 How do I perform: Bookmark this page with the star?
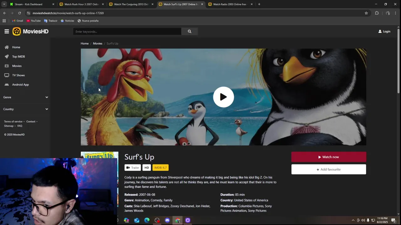[x=366, y=13]
